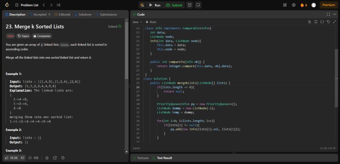Expand the Topics tag
The image size is (340, 164).
[23, 36]
